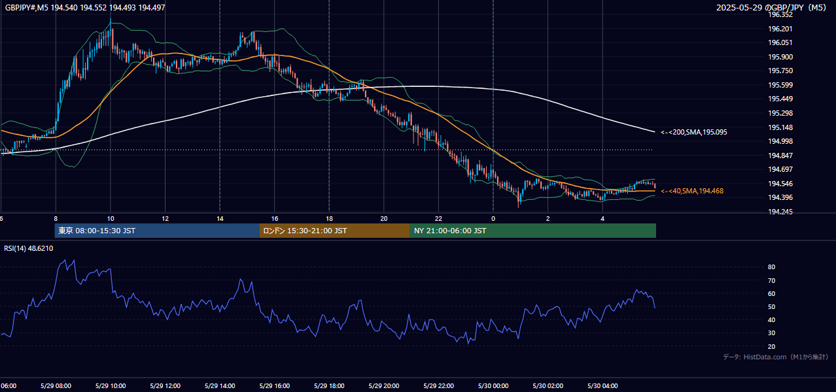
Task: Click the 5/29 10:00 date label
Action: [111, 385]
